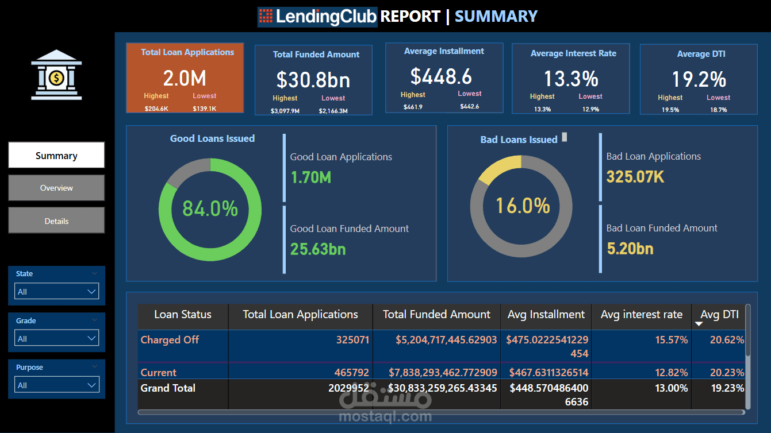Click the $204.6K highest applications value

coord(156,108)
